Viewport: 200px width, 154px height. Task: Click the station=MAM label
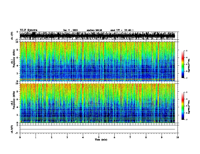[94, 30]
